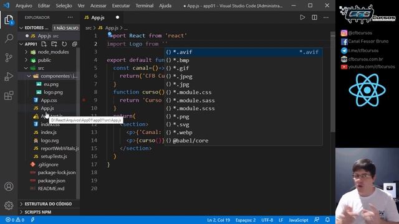This screenshot has height=224, width=399.
Task: Open notifications bell in status bar
Action: 327,220
